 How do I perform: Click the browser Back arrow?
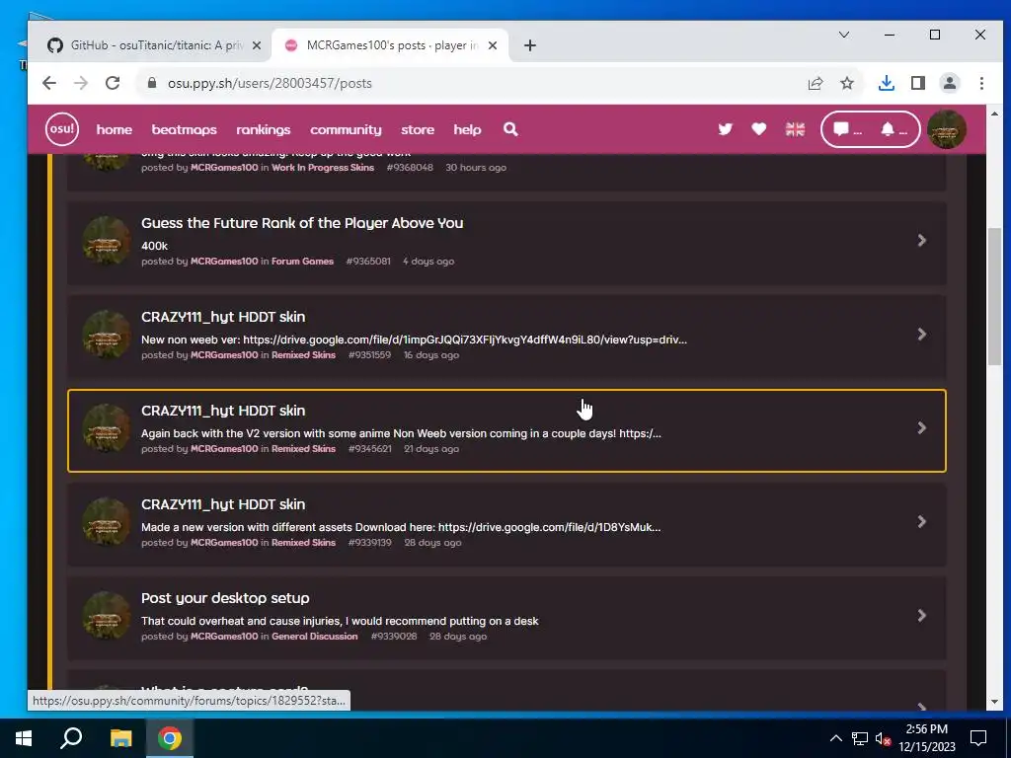49,83
